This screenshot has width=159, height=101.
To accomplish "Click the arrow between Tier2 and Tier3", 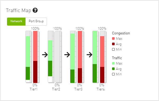I will click(x=67, y=55).
